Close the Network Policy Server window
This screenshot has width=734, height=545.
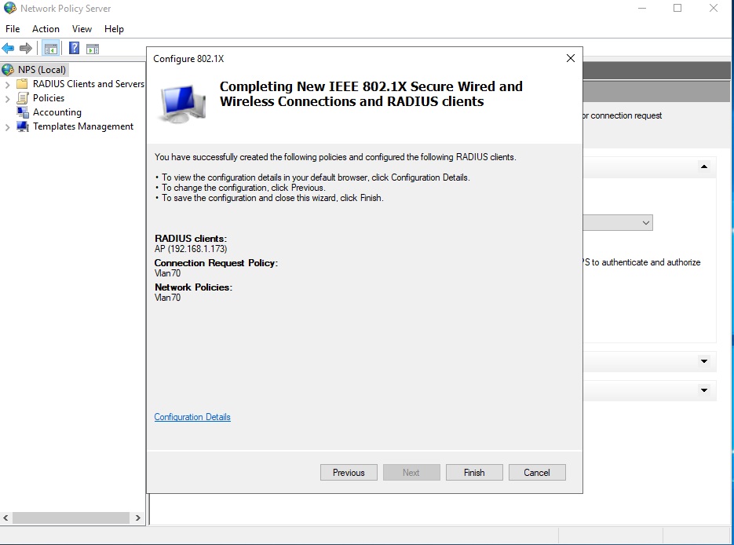tap(713, 8)
